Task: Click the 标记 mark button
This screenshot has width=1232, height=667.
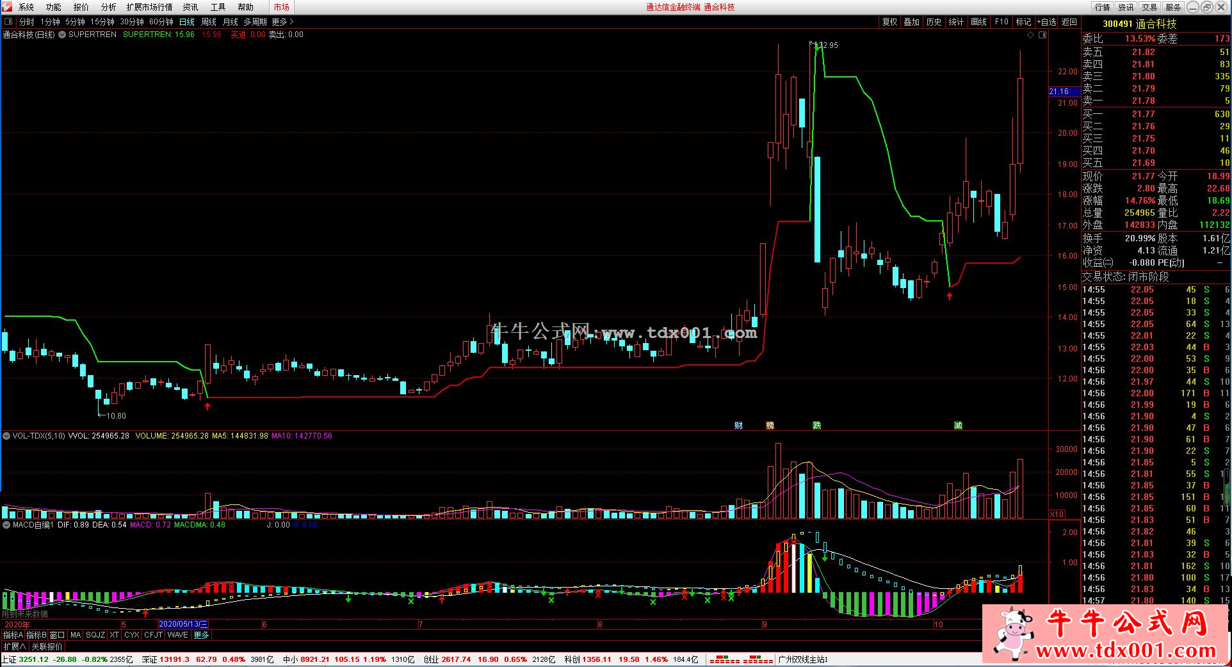Action: tap(1024, 22)
